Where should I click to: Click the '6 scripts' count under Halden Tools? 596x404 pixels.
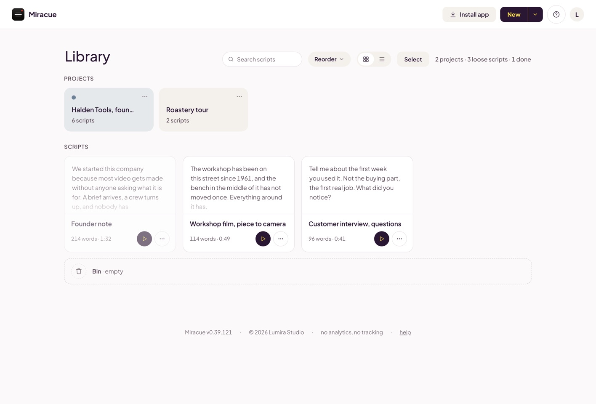(x=83, y=120)
